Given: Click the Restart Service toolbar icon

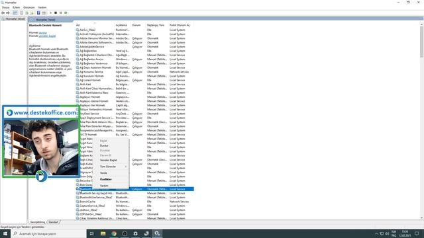Looking at the screenshot, I should 66,13.
